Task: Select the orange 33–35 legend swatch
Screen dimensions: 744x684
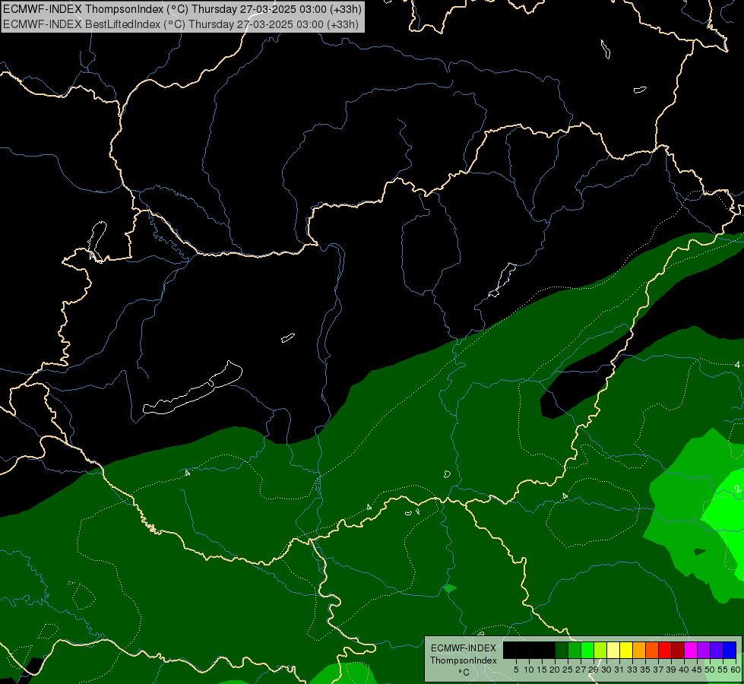Action: pyautogui.click(x=639, y=650)
